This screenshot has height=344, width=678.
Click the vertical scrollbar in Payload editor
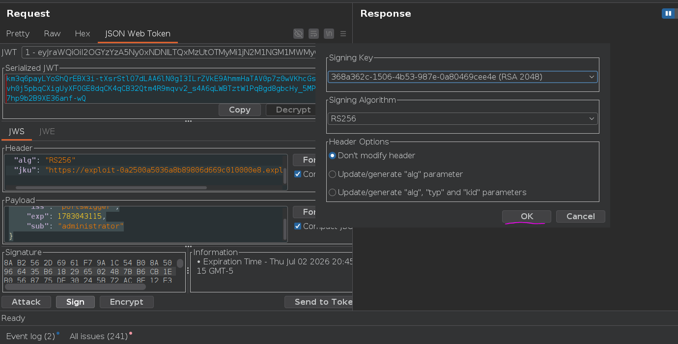coord(285,229)
